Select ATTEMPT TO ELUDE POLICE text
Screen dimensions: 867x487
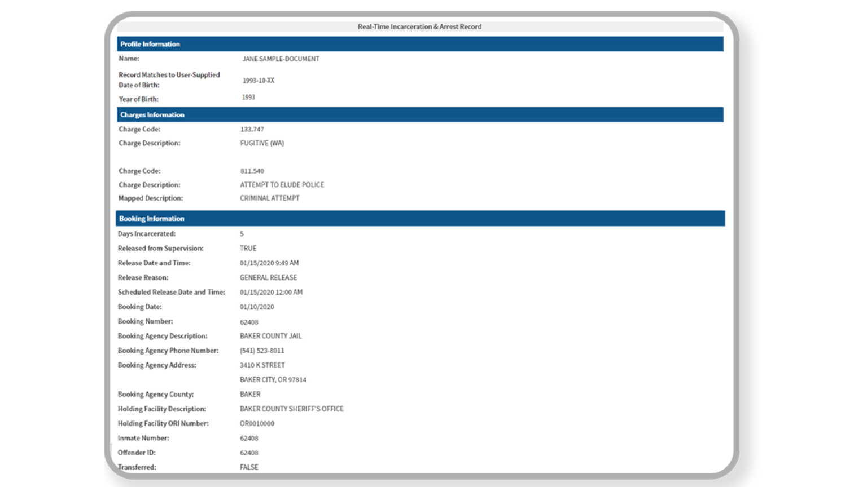tap(282, 185)
